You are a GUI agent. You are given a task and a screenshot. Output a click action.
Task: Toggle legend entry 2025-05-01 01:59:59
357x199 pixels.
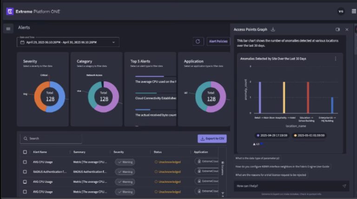pos(310,135)
